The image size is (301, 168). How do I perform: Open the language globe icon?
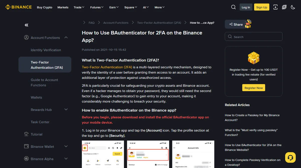[284, 7]
